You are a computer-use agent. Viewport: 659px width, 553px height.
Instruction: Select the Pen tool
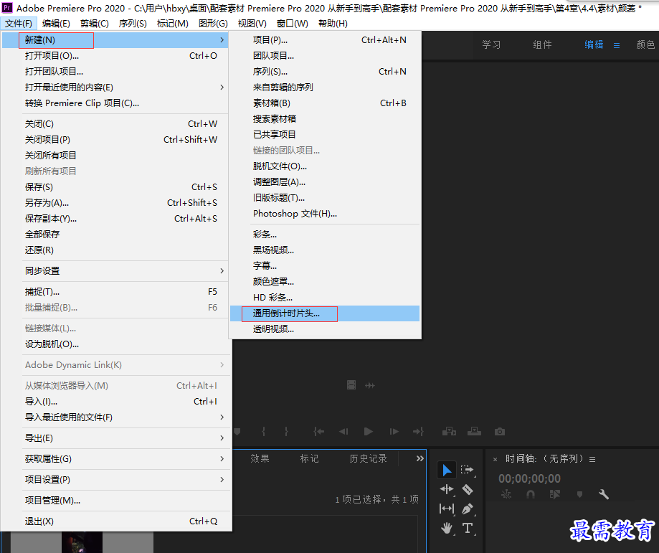coord(468,509)
